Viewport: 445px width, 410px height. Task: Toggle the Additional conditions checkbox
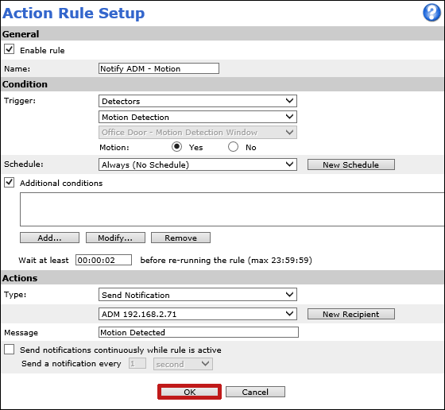(9, 182)
